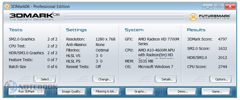Launch the Demo mode
The height and width of the screenshot is (100, 240).
(x=182, y=91)
